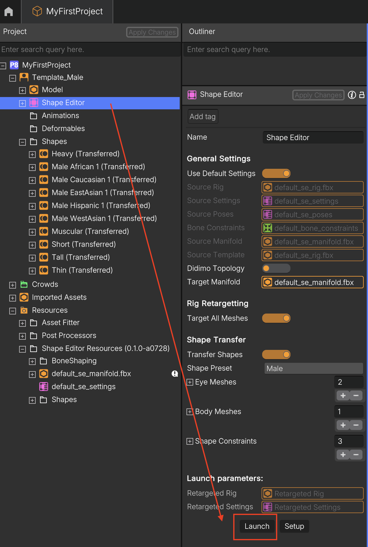
Task: Click the Name field containing Shape Editor
Action: [x=313, y=137]
